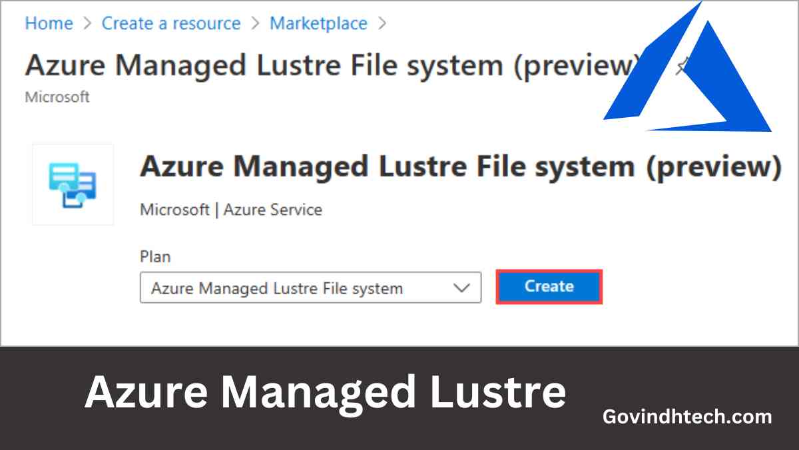Click the pin icon beside page title
This screenshot has width=799, height=450.
[680, 67]
